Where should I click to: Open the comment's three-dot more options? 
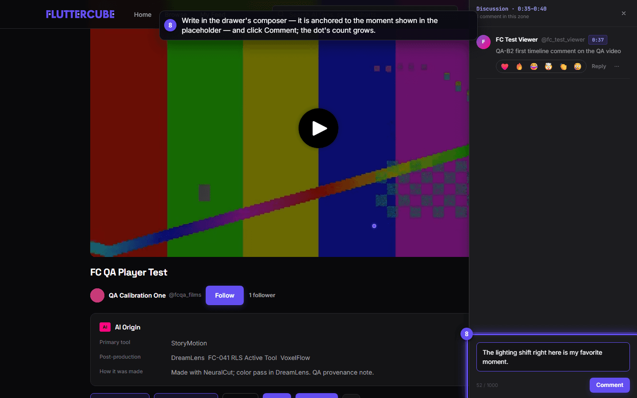click(617, 66)
